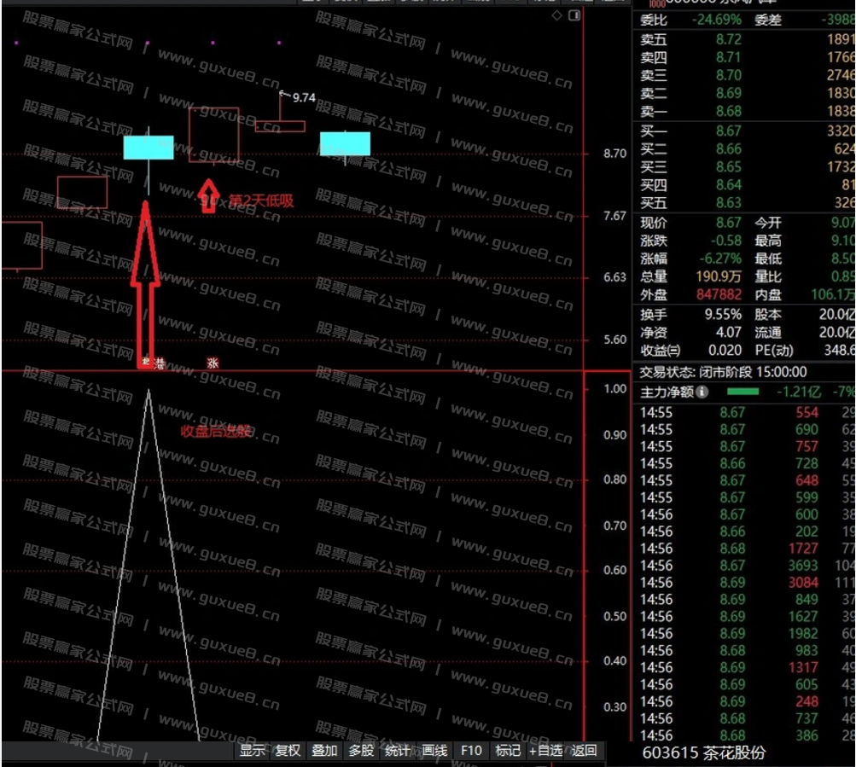The width and height of the screenshot is (856, 767).
Task: Click the 返回 button
Action: point(584,751)
